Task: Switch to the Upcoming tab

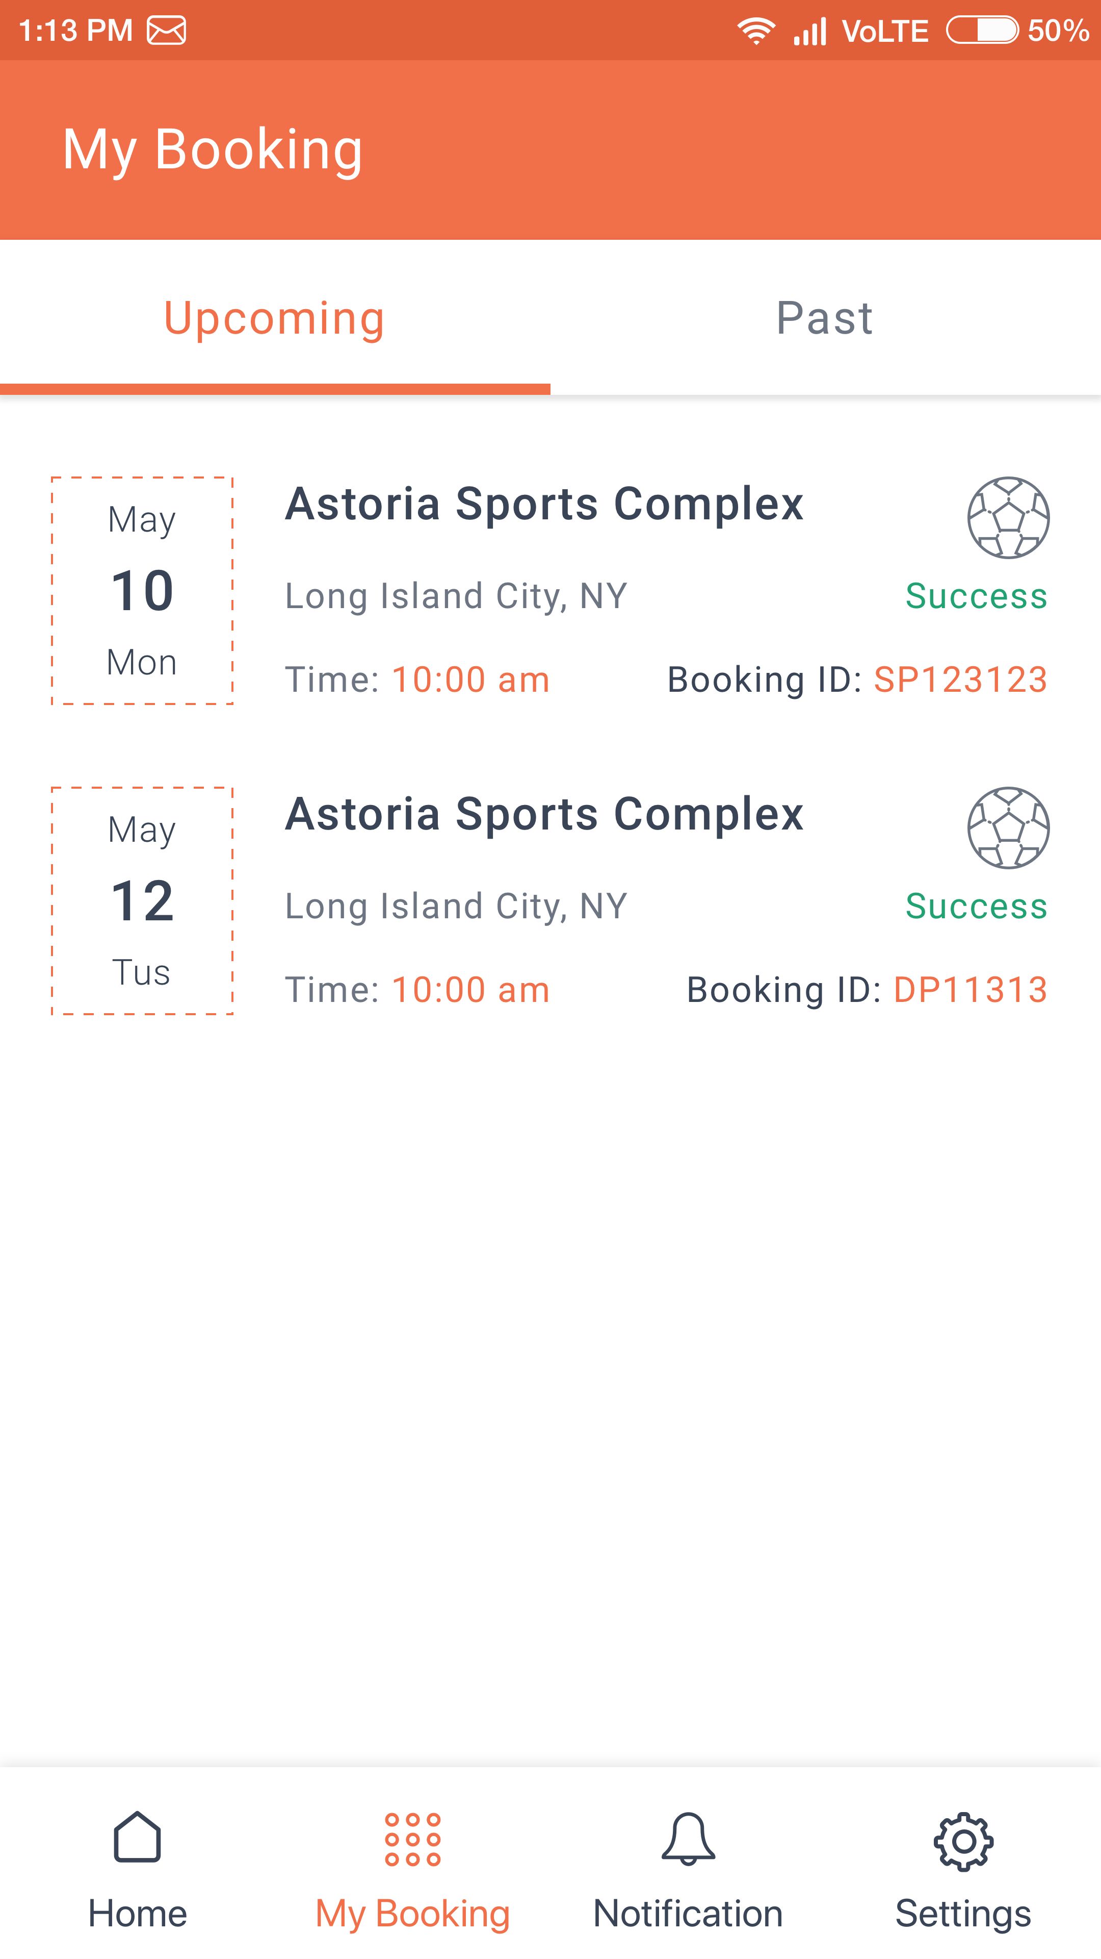Action: tap(274, 318)
